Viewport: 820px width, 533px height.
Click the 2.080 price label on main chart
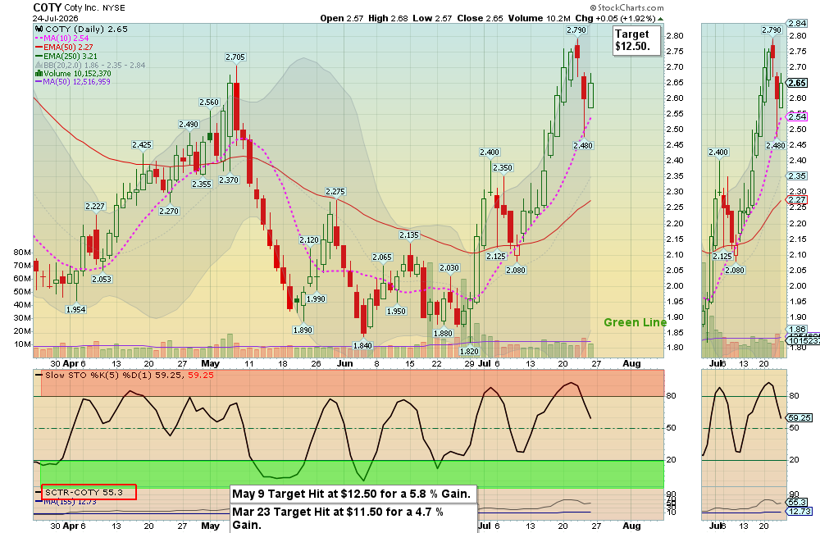[x=516, y=271]
